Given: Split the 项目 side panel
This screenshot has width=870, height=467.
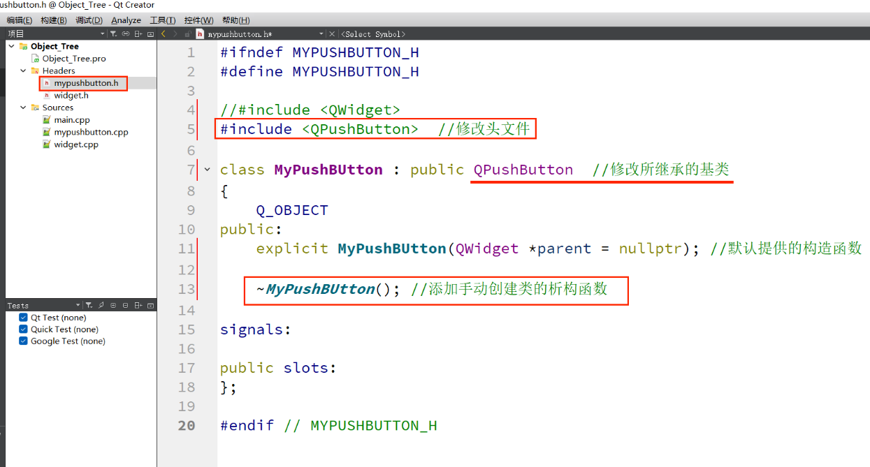Looking at the screenshot, I should (x=138, y=34).
